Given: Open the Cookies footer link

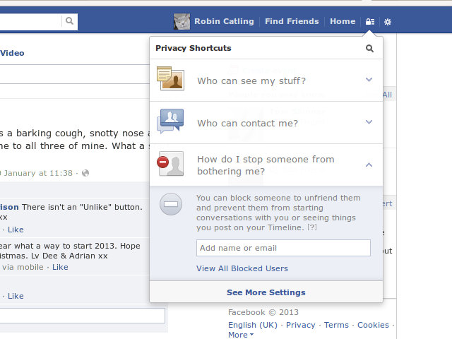Looking at the screenshot, I should (373, 325).
